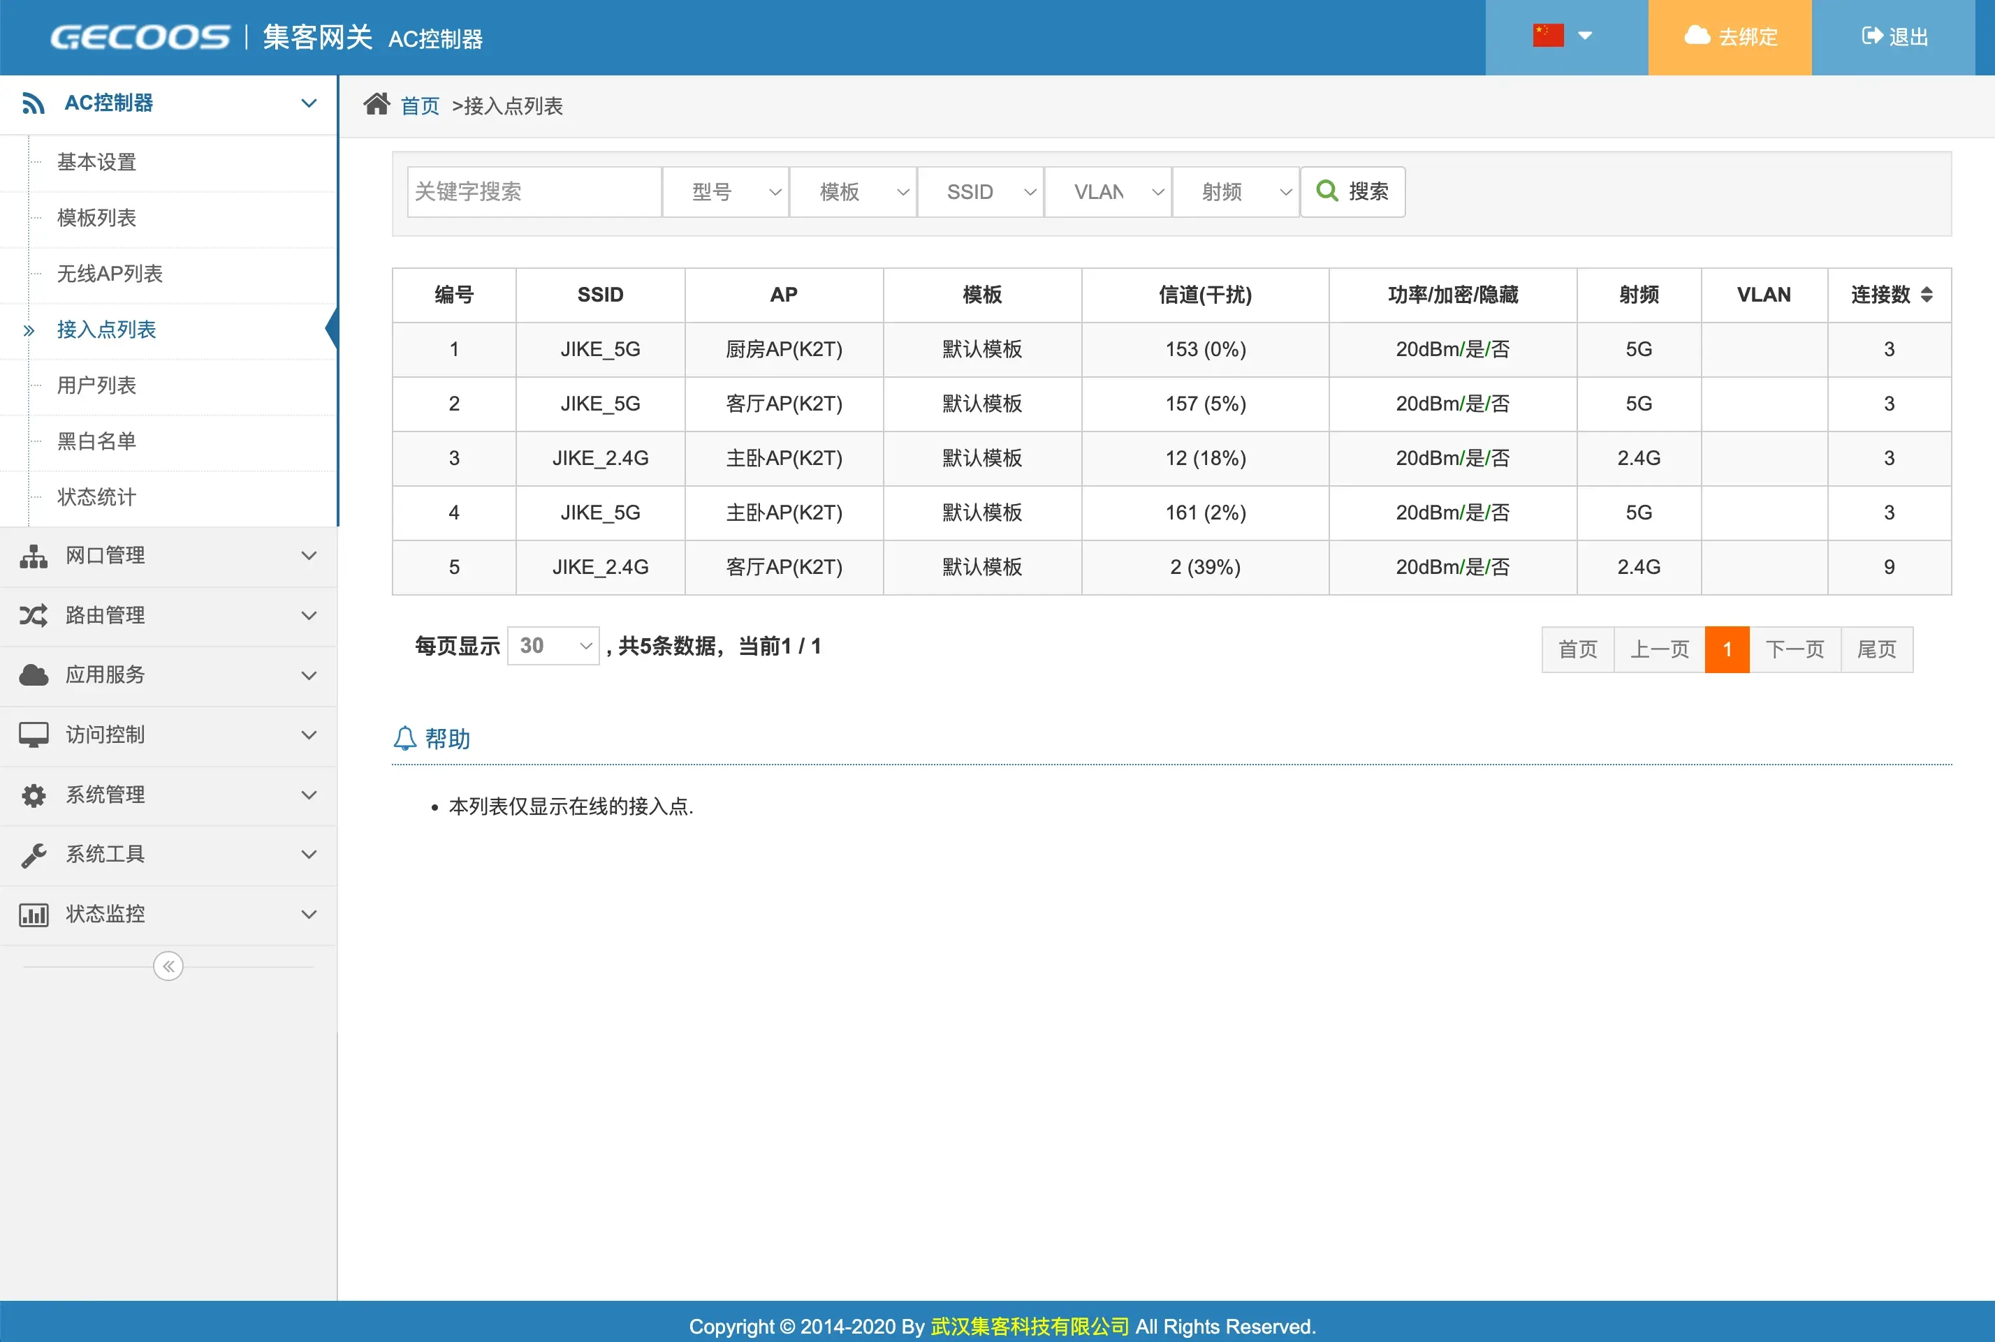Viewport: 1995px width, 1342px height.
Task: Click the network icon for 网口管理
Action: coord(34,556)
